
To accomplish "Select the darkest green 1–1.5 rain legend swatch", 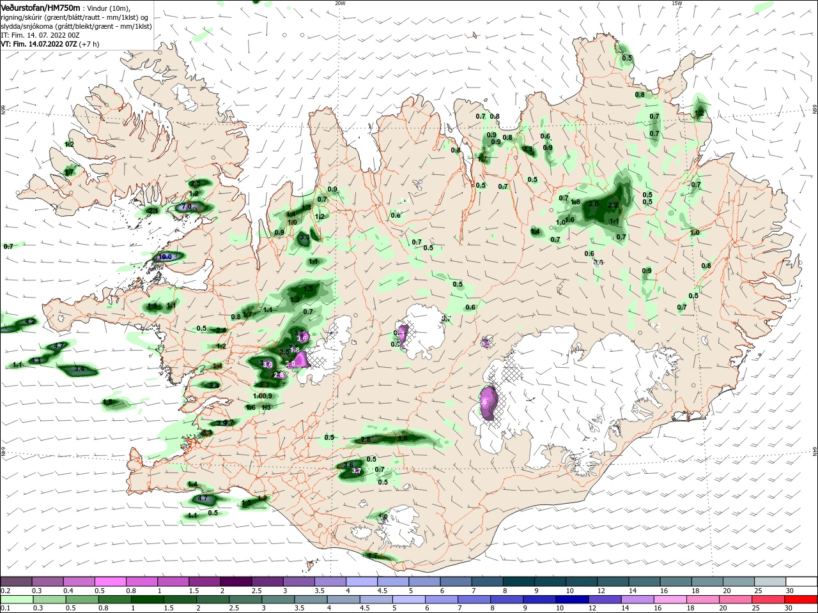I will (147, 600).
